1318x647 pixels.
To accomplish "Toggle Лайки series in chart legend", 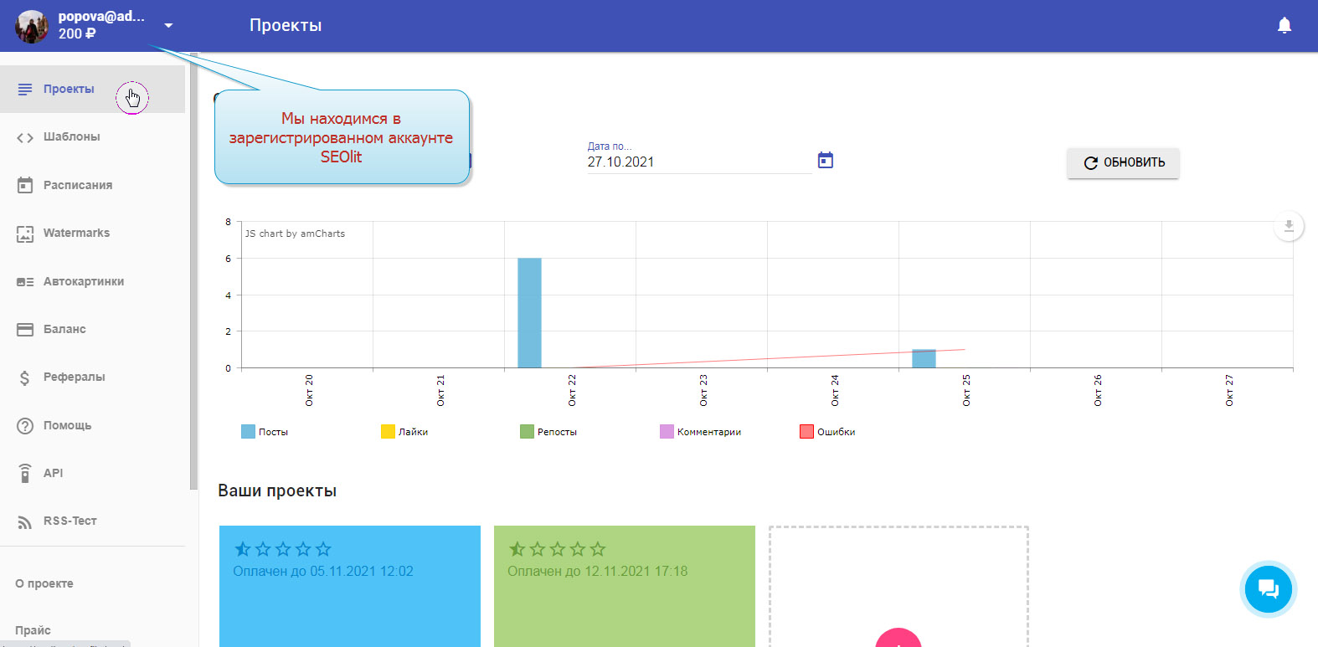I will click(x=404, y=432).
